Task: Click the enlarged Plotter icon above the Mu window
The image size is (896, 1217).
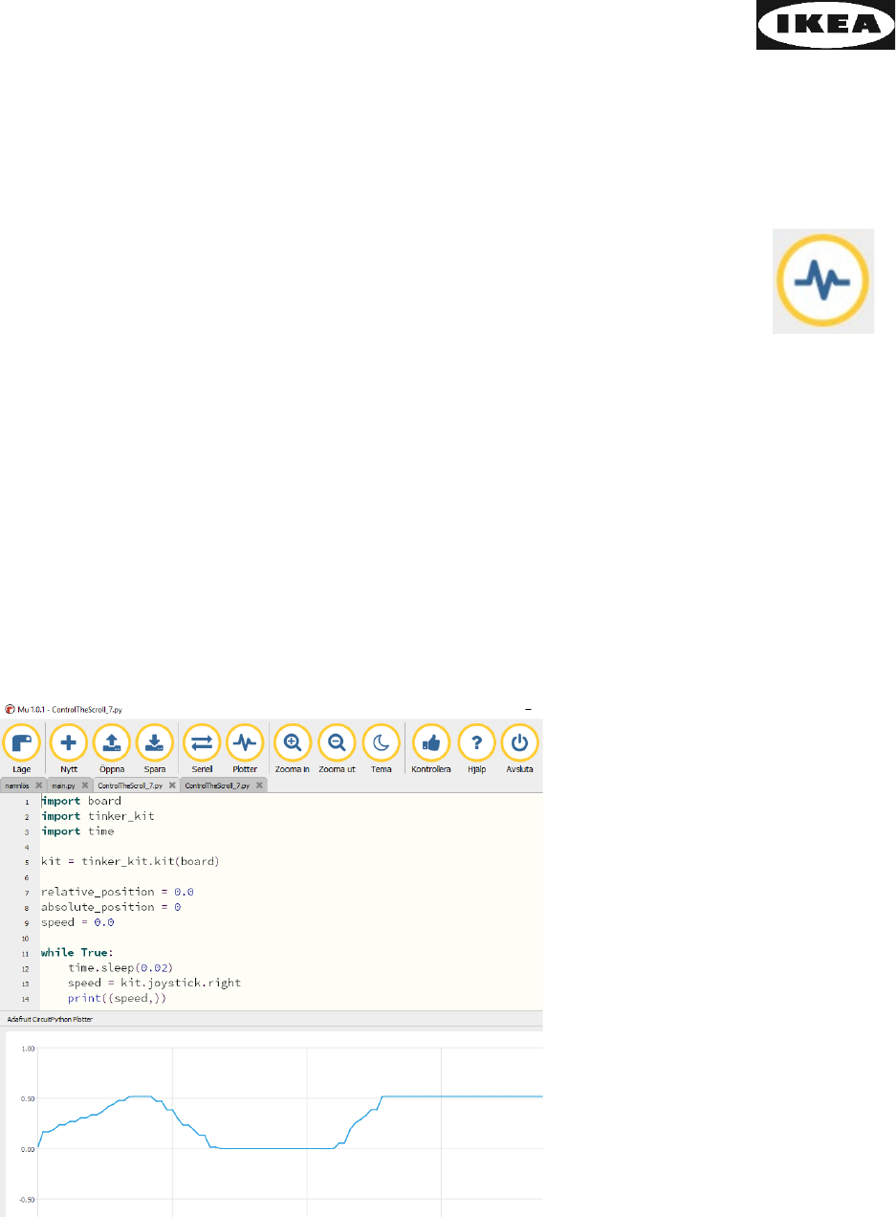Action: click(x=823, y=280)
